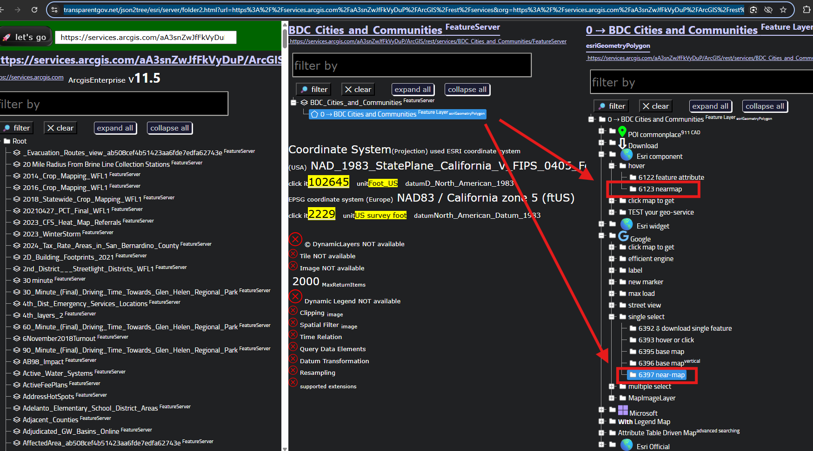Click the globe icon beside Esri widget
813x451 pixels.
pos(627,224)
